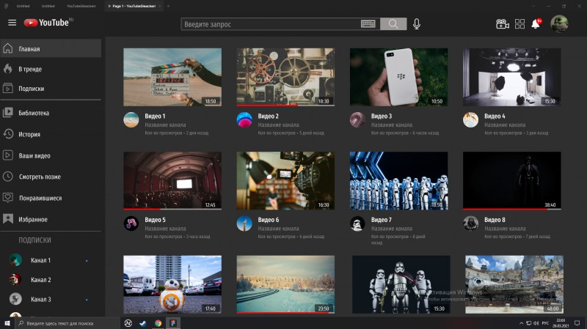This screenshot has width=587, height=329.
Task: Open the Windows notification center
Action: pos(577,323)
